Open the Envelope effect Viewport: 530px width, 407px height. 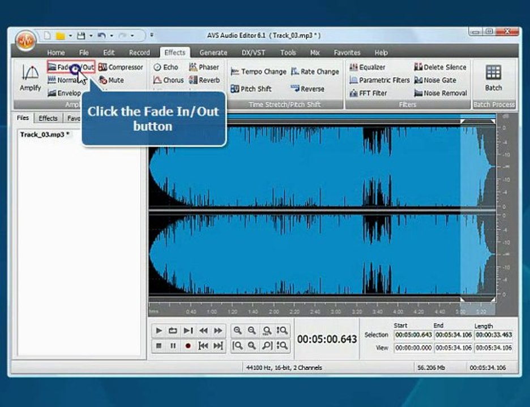click(64, 93)
